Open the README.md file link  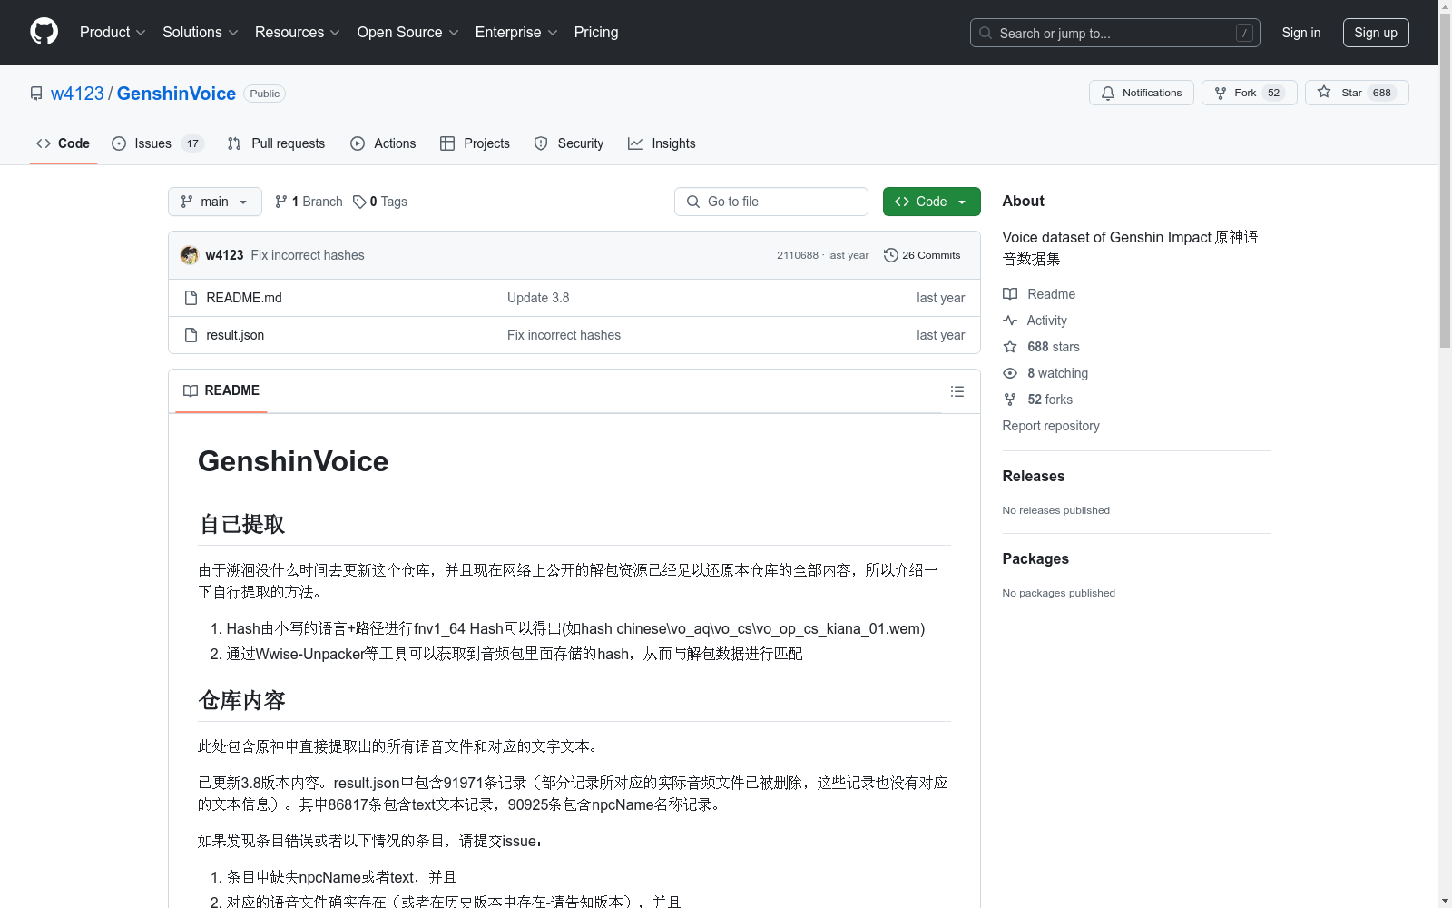pyautogui.click(x=244, y=298)
